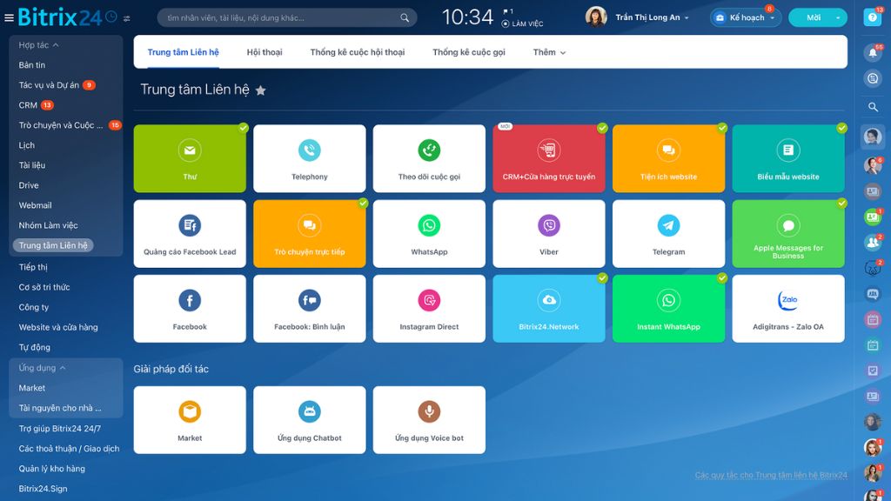Click the search icon in search field
Screen dimensions: 891x501
pos(405,17)
